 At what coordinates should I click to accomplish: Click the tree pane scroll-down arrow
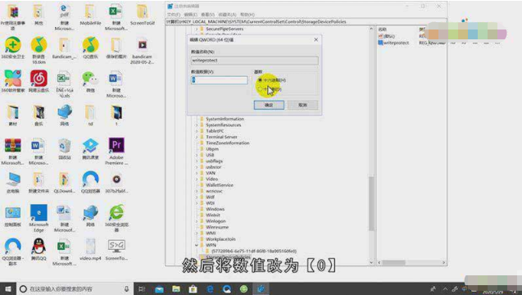[371, 262]
